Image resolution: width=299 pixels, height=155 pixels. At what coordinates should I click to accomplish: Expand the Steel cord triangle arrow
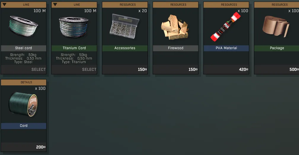(x=4, y=4)
